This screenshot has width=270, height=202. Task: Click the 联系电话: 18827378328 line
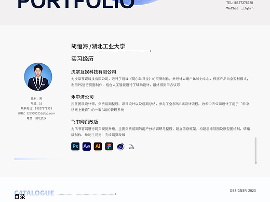coord(36,108)
